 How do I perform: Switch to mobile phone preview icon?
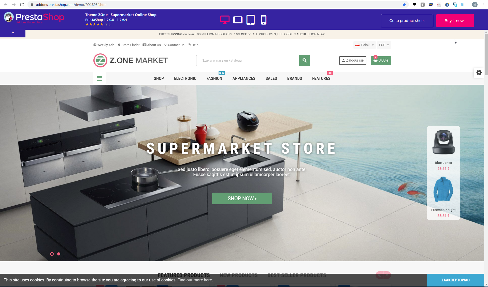pyautogui.click(x=264, y=20)
